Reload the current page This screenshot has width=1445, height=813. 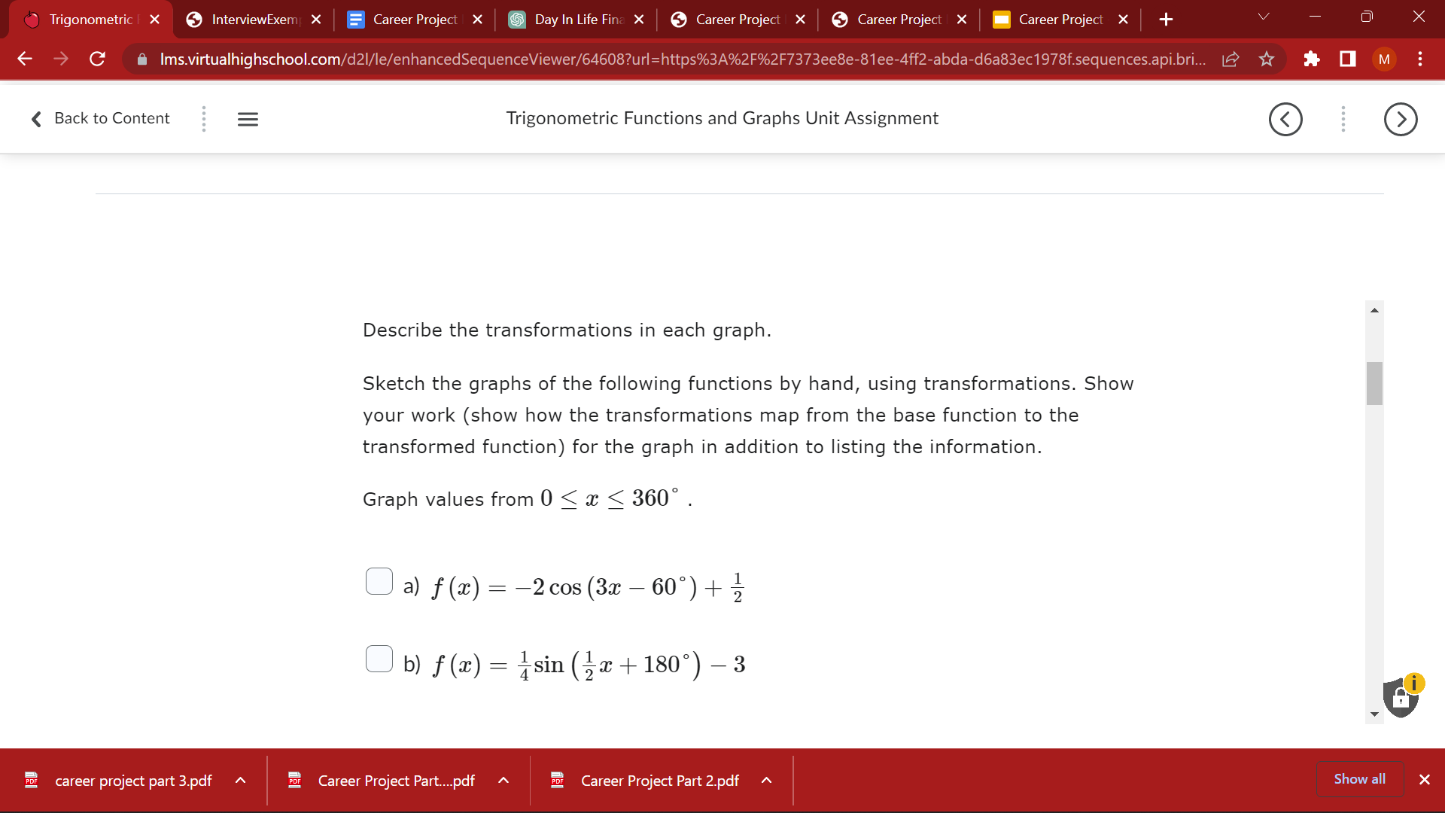point(97,59)
